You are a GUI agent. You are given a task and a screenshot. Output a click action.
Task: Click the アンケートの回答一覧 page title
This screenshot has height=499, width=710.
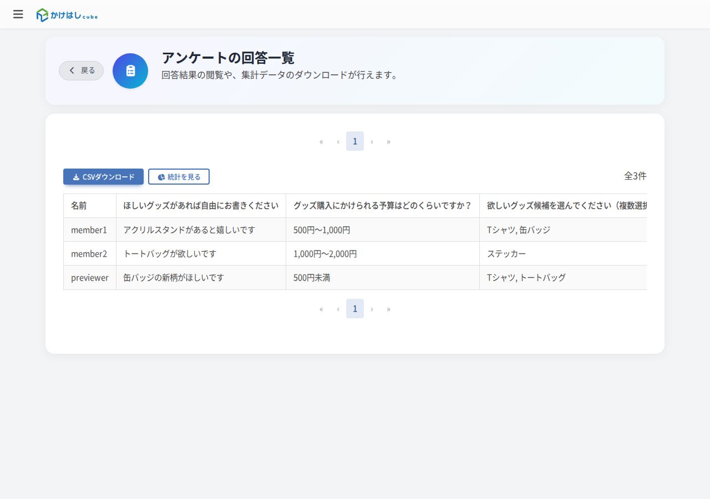(228, 58)
